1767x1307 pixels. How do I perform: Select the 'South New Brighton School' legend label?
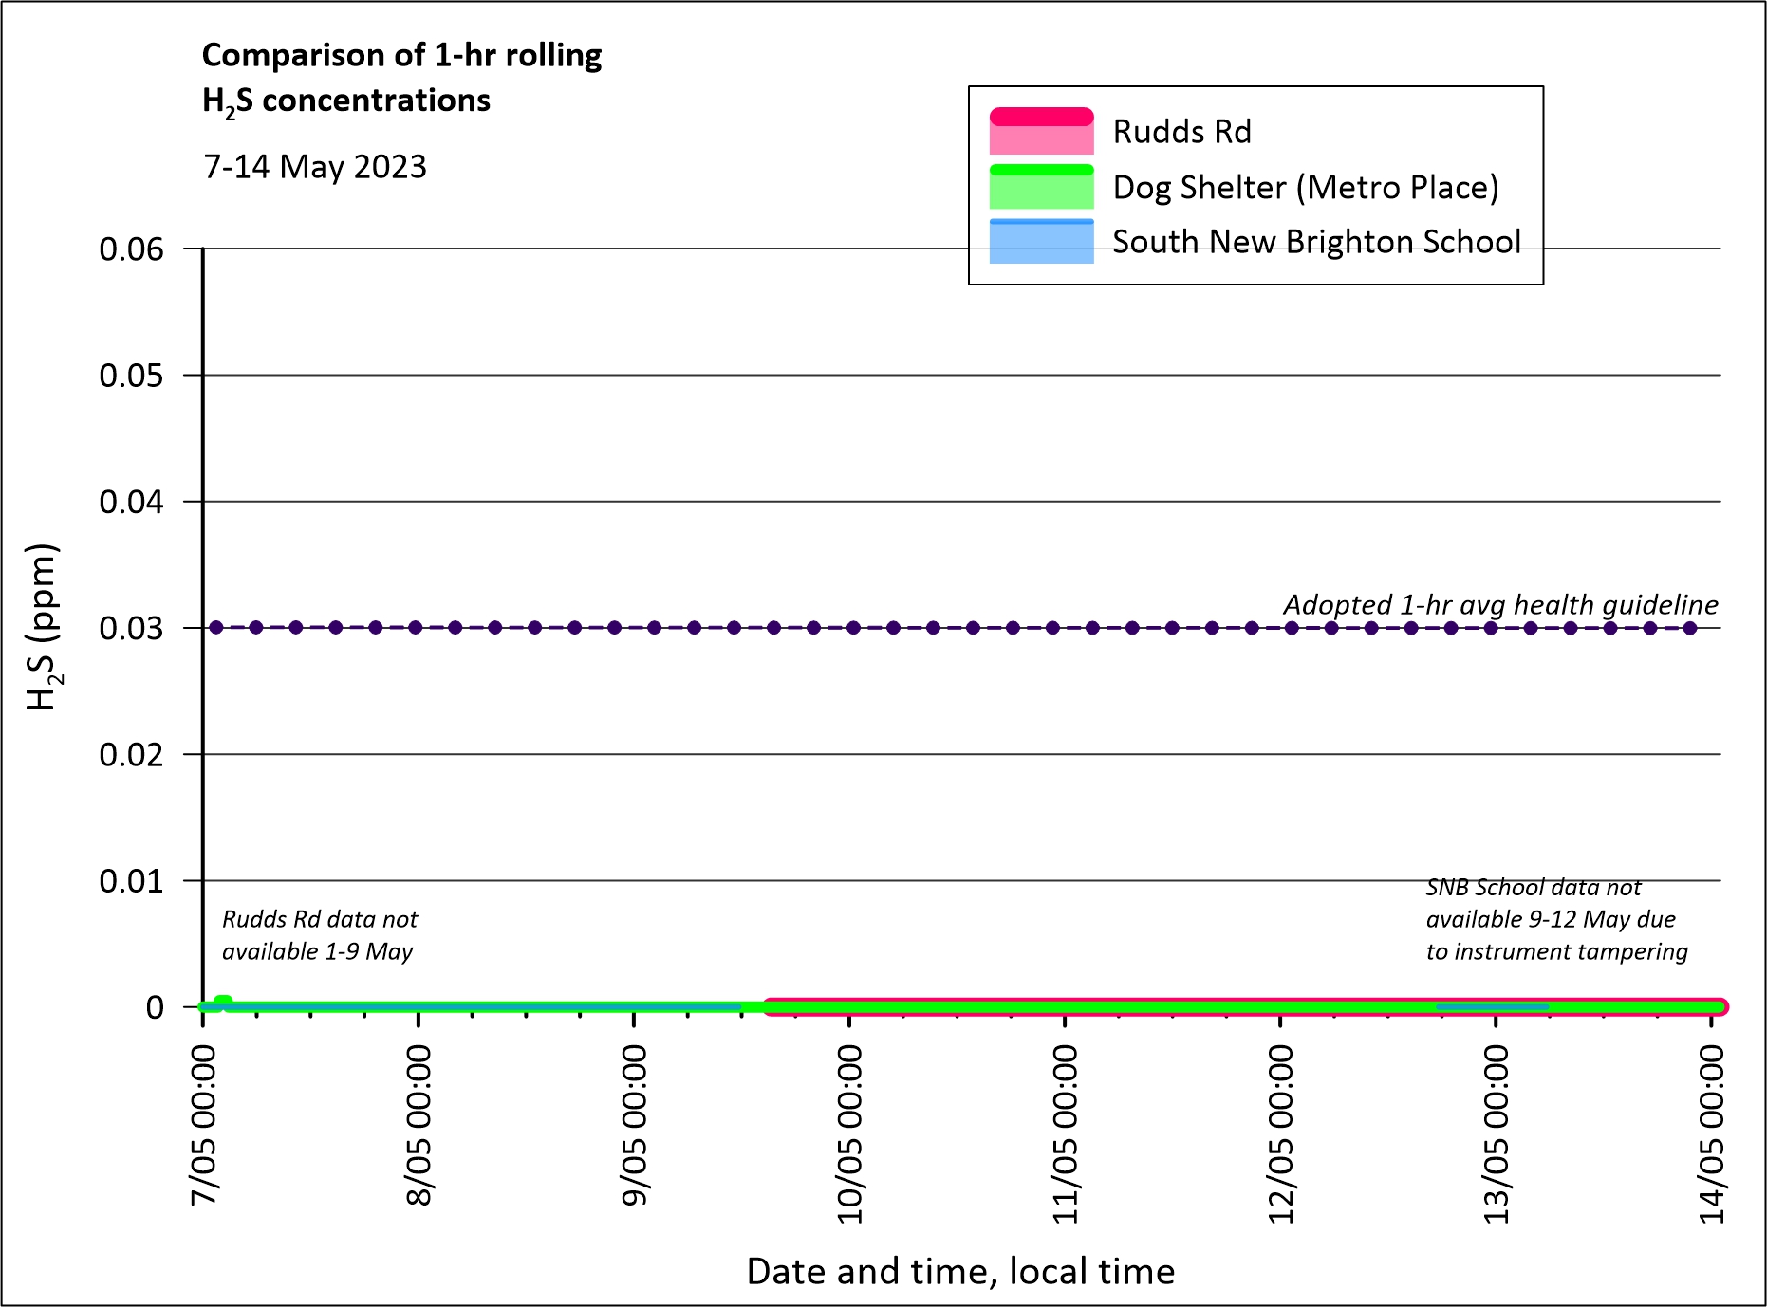coord(1316,242)
